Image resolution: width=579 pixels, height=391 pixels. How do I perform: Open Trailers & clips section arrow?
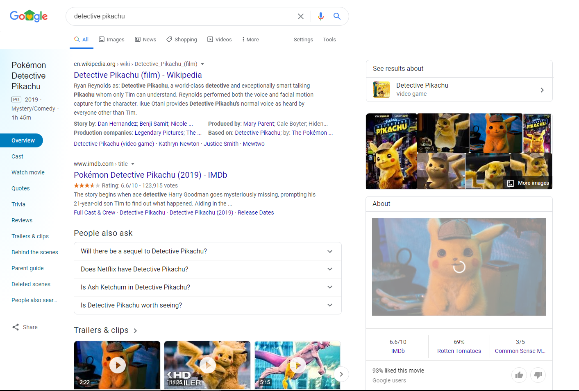point(136,331)
